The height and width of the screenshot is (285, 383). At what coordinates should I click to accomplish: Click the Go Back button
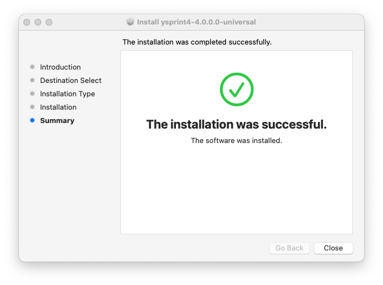(x=289, y=248)
